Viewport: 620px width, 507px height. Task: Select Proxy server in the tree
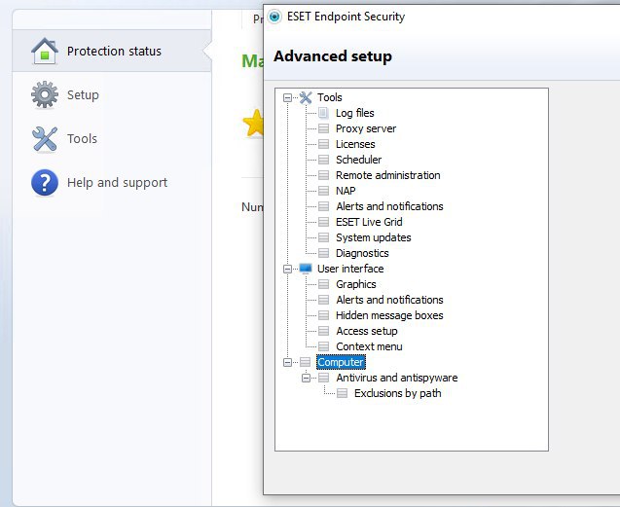point(366,128)
